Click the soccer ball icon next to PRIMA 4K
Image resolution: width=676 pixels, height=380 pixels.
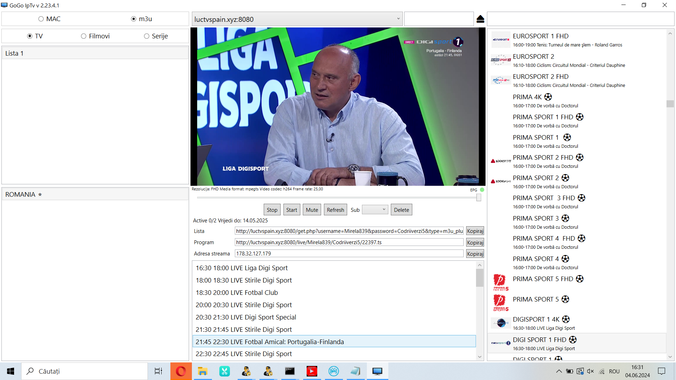coord(548,97)
